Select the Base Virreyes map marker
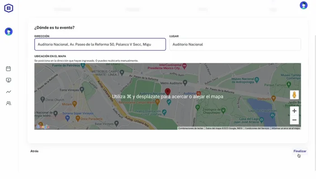 [117, 124]
